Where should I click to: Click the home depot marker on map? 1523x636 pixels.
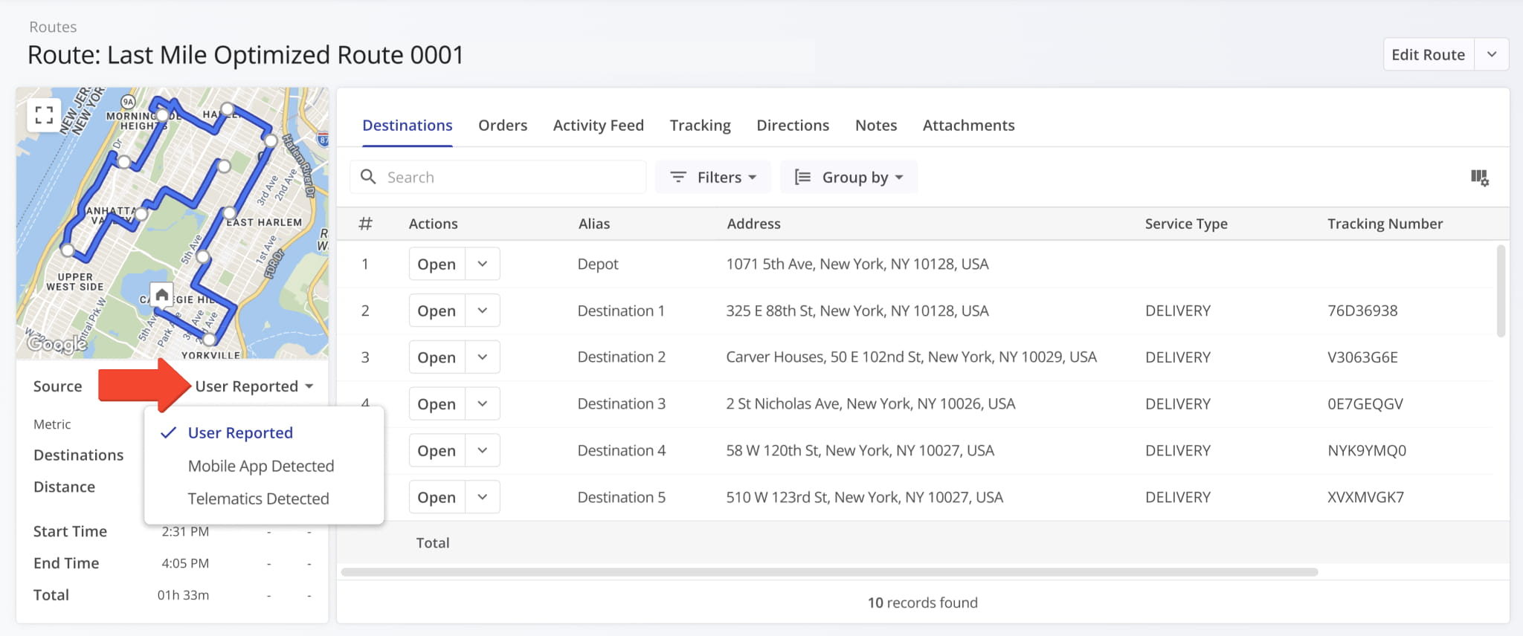(161, 294)
